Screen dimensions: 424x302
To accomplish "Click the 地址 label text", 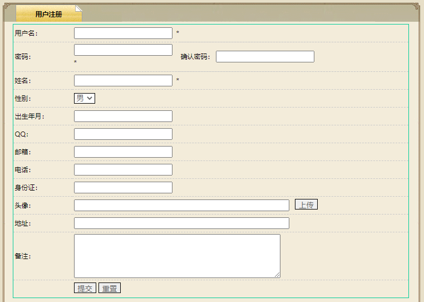I will point(23,223).
